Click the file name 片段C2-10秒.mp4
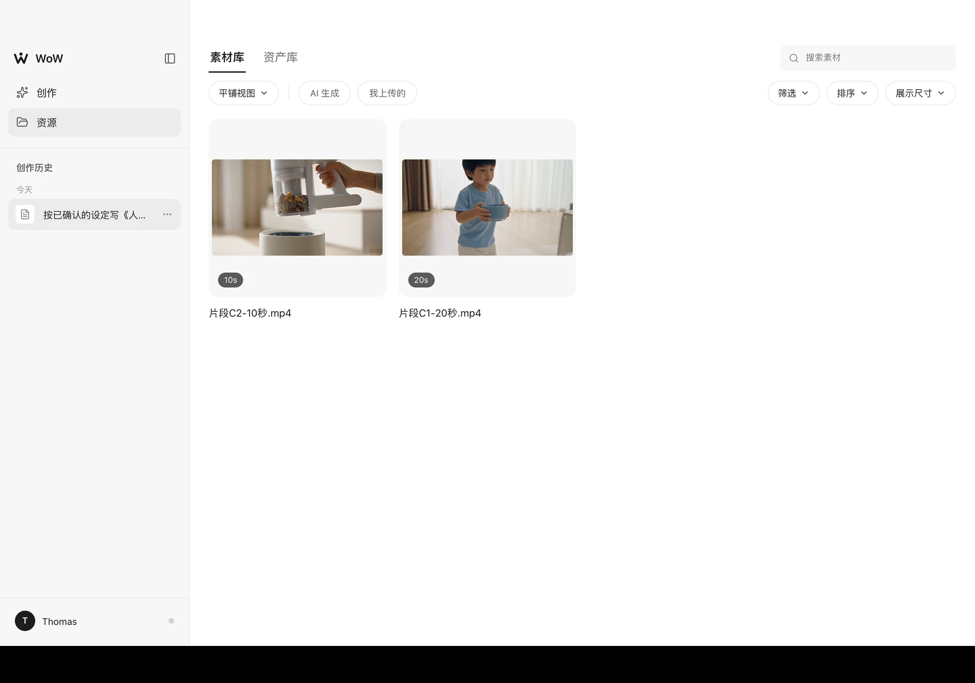The height and width of the screenshot is (683, 975). (x=250, y=313)
